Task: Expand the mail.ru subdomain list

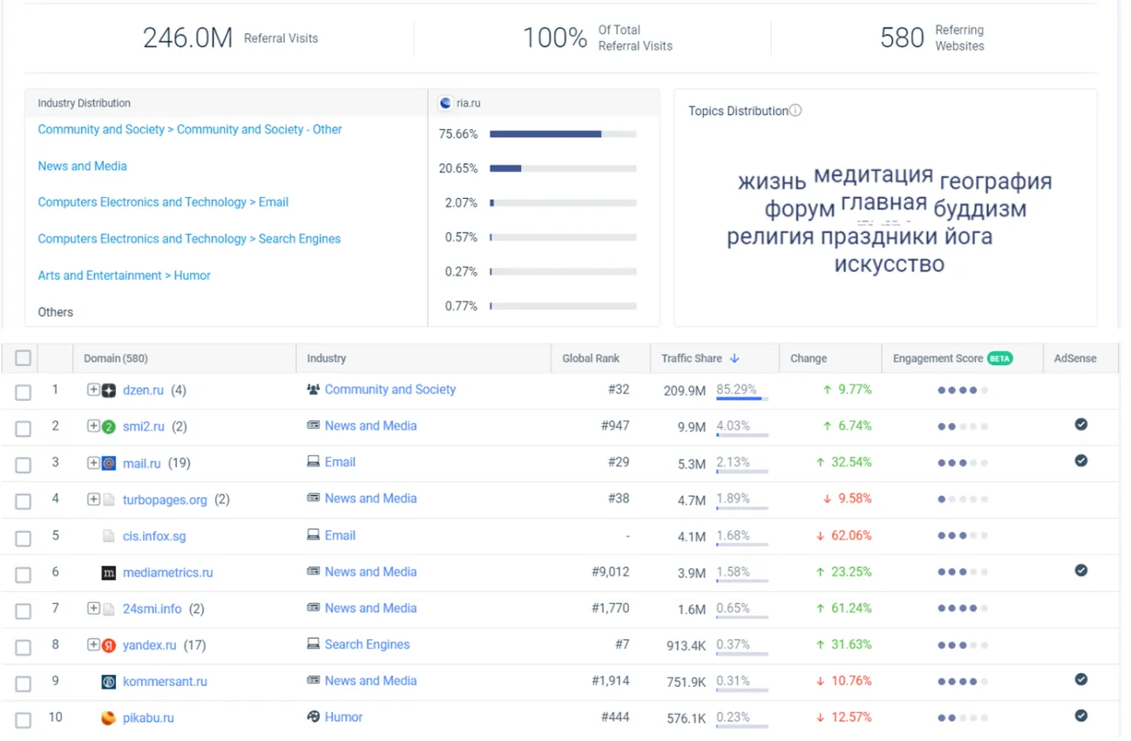Action: pos(92,463)
